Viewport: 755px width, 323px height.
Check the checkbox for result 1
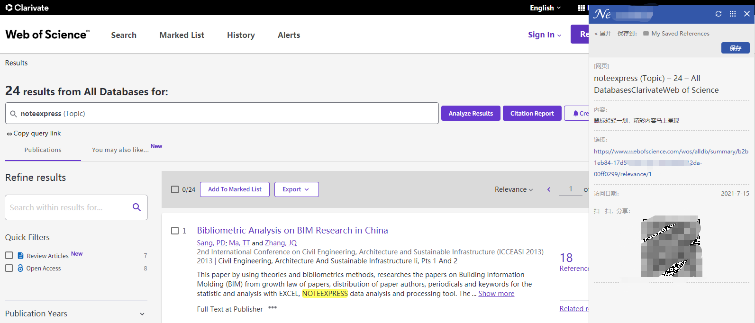175,231
